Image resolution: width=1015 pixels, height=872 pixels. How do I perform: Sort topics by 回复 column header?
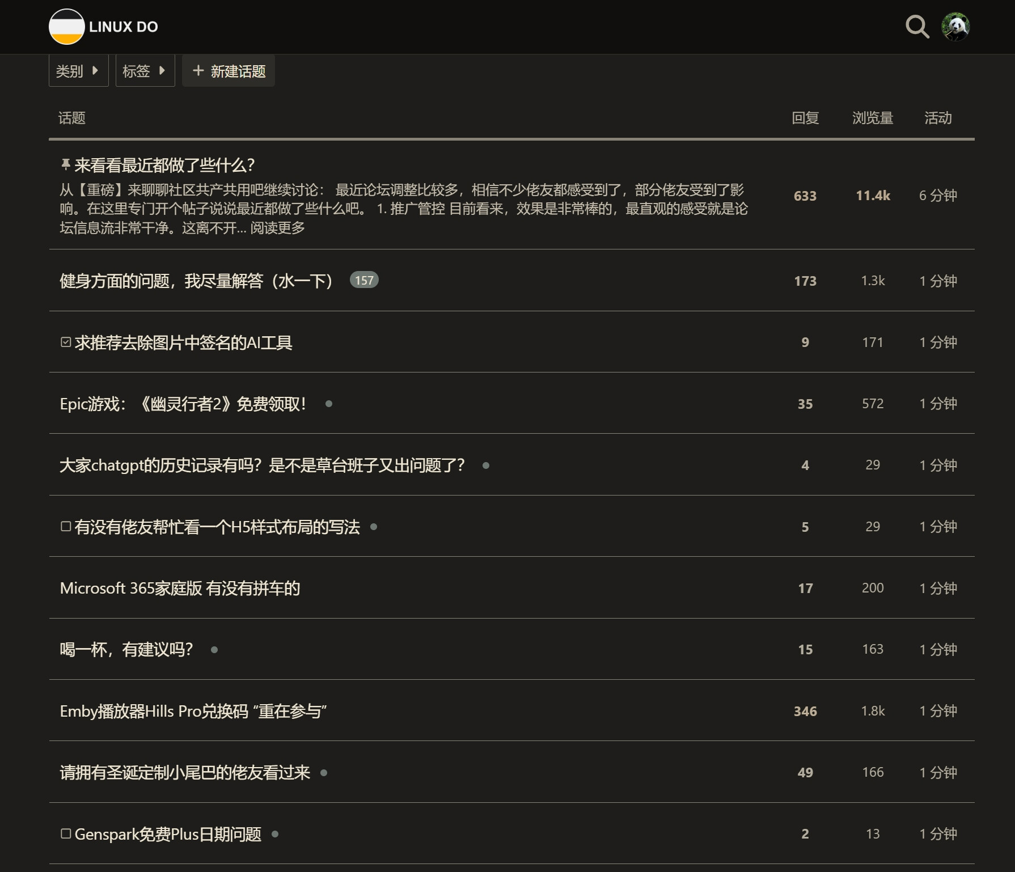pos(805,118)
